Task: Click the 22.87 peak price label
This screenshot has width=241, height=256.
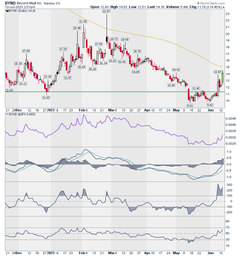Action: (x=106, y=11)
